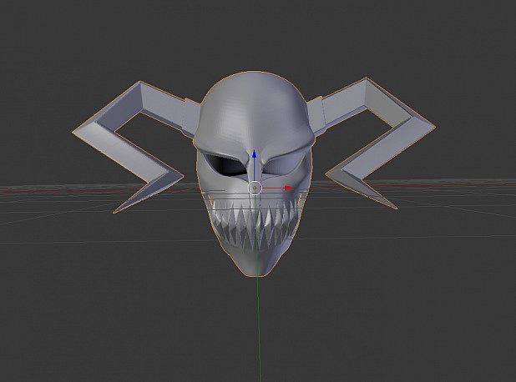Click the green Y-axis line below mask
This screenshot has width=516, height=382.
tap(259, 329)
